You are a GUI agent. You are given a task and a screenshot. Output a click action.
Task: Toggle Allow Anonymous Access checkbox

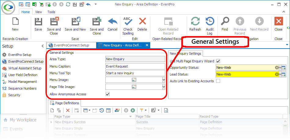click(107, 94)
